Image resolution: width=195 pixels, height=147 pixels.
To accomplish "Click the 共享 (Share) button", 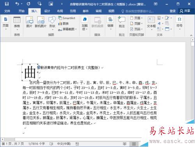I will click(x=185, y=11).
